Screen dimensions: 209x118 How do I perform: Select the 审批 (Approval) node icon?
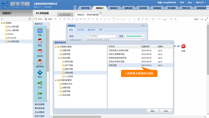pyautogui.click(x=40, y=41)
